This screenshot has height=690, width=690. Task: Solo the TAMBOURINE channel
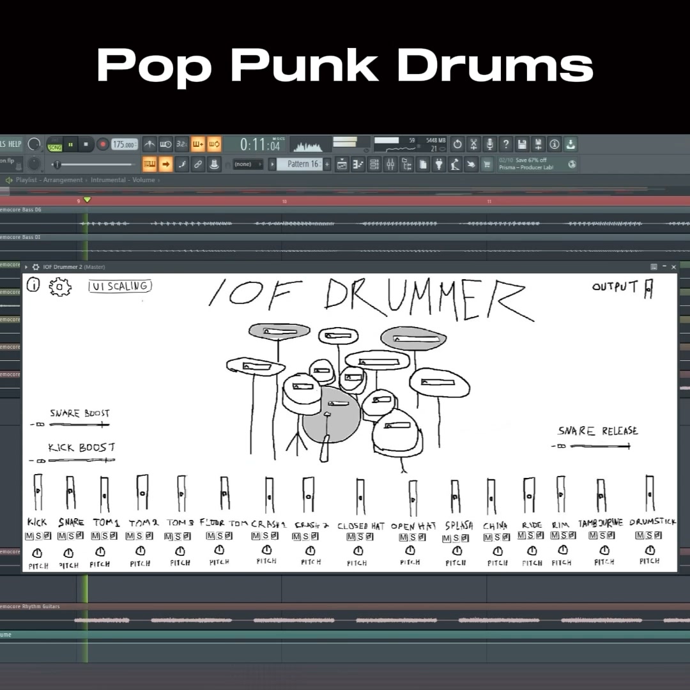click(602, 535)
